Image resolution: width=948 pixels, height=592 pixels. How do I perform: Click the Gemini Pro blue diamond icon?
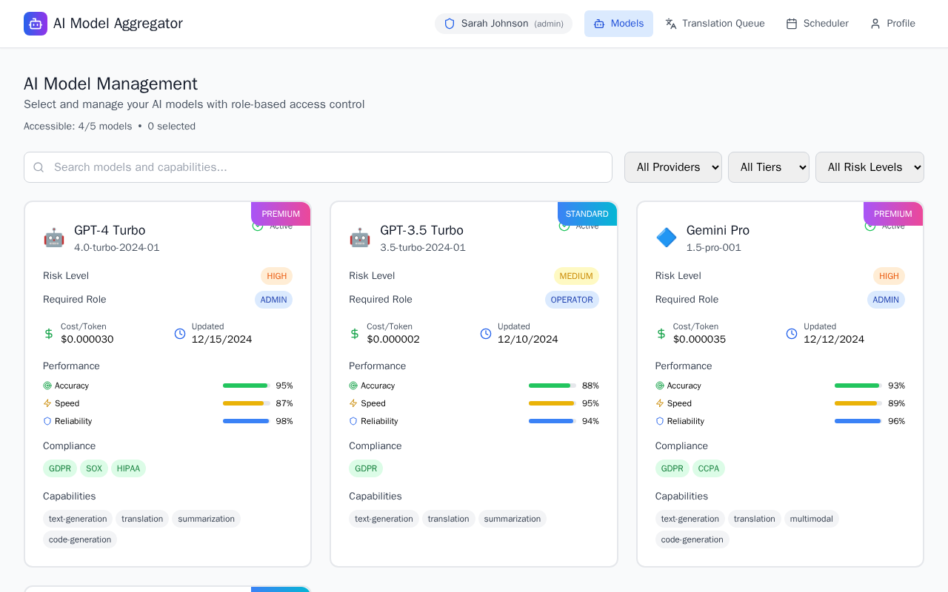coord(667,238)
